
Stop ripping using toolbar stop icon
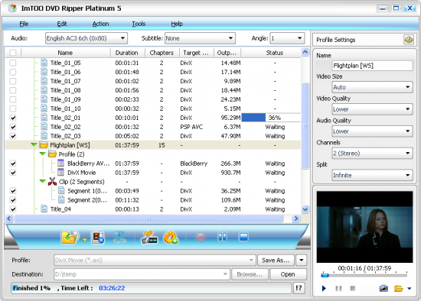pos(243,237)
